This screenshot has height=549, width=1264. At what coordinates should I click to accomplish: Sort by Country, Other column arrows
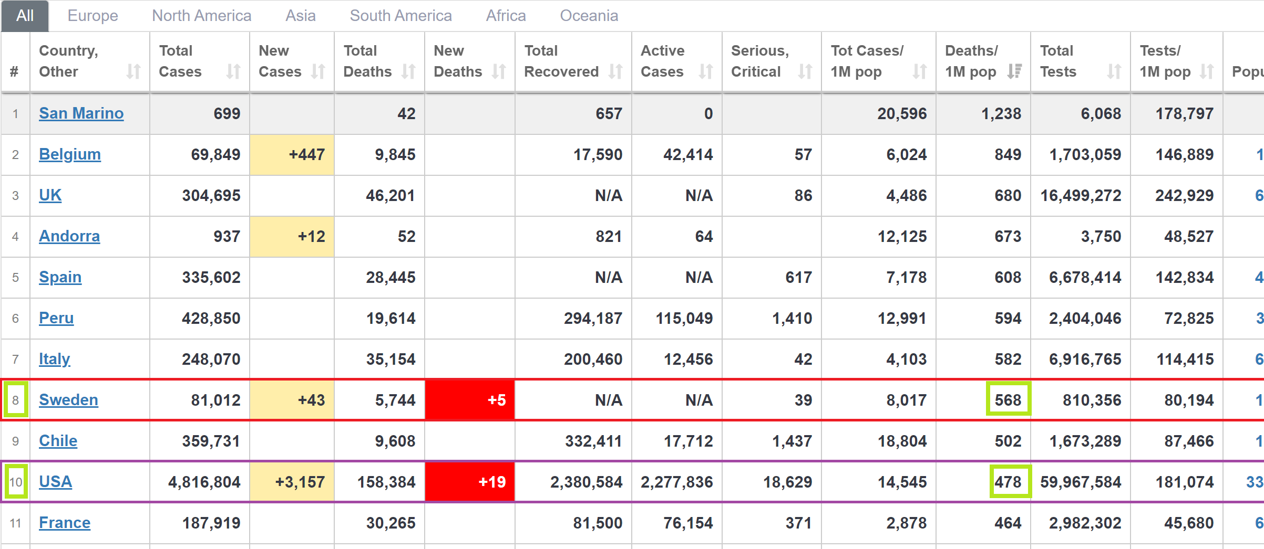[133, 71]
